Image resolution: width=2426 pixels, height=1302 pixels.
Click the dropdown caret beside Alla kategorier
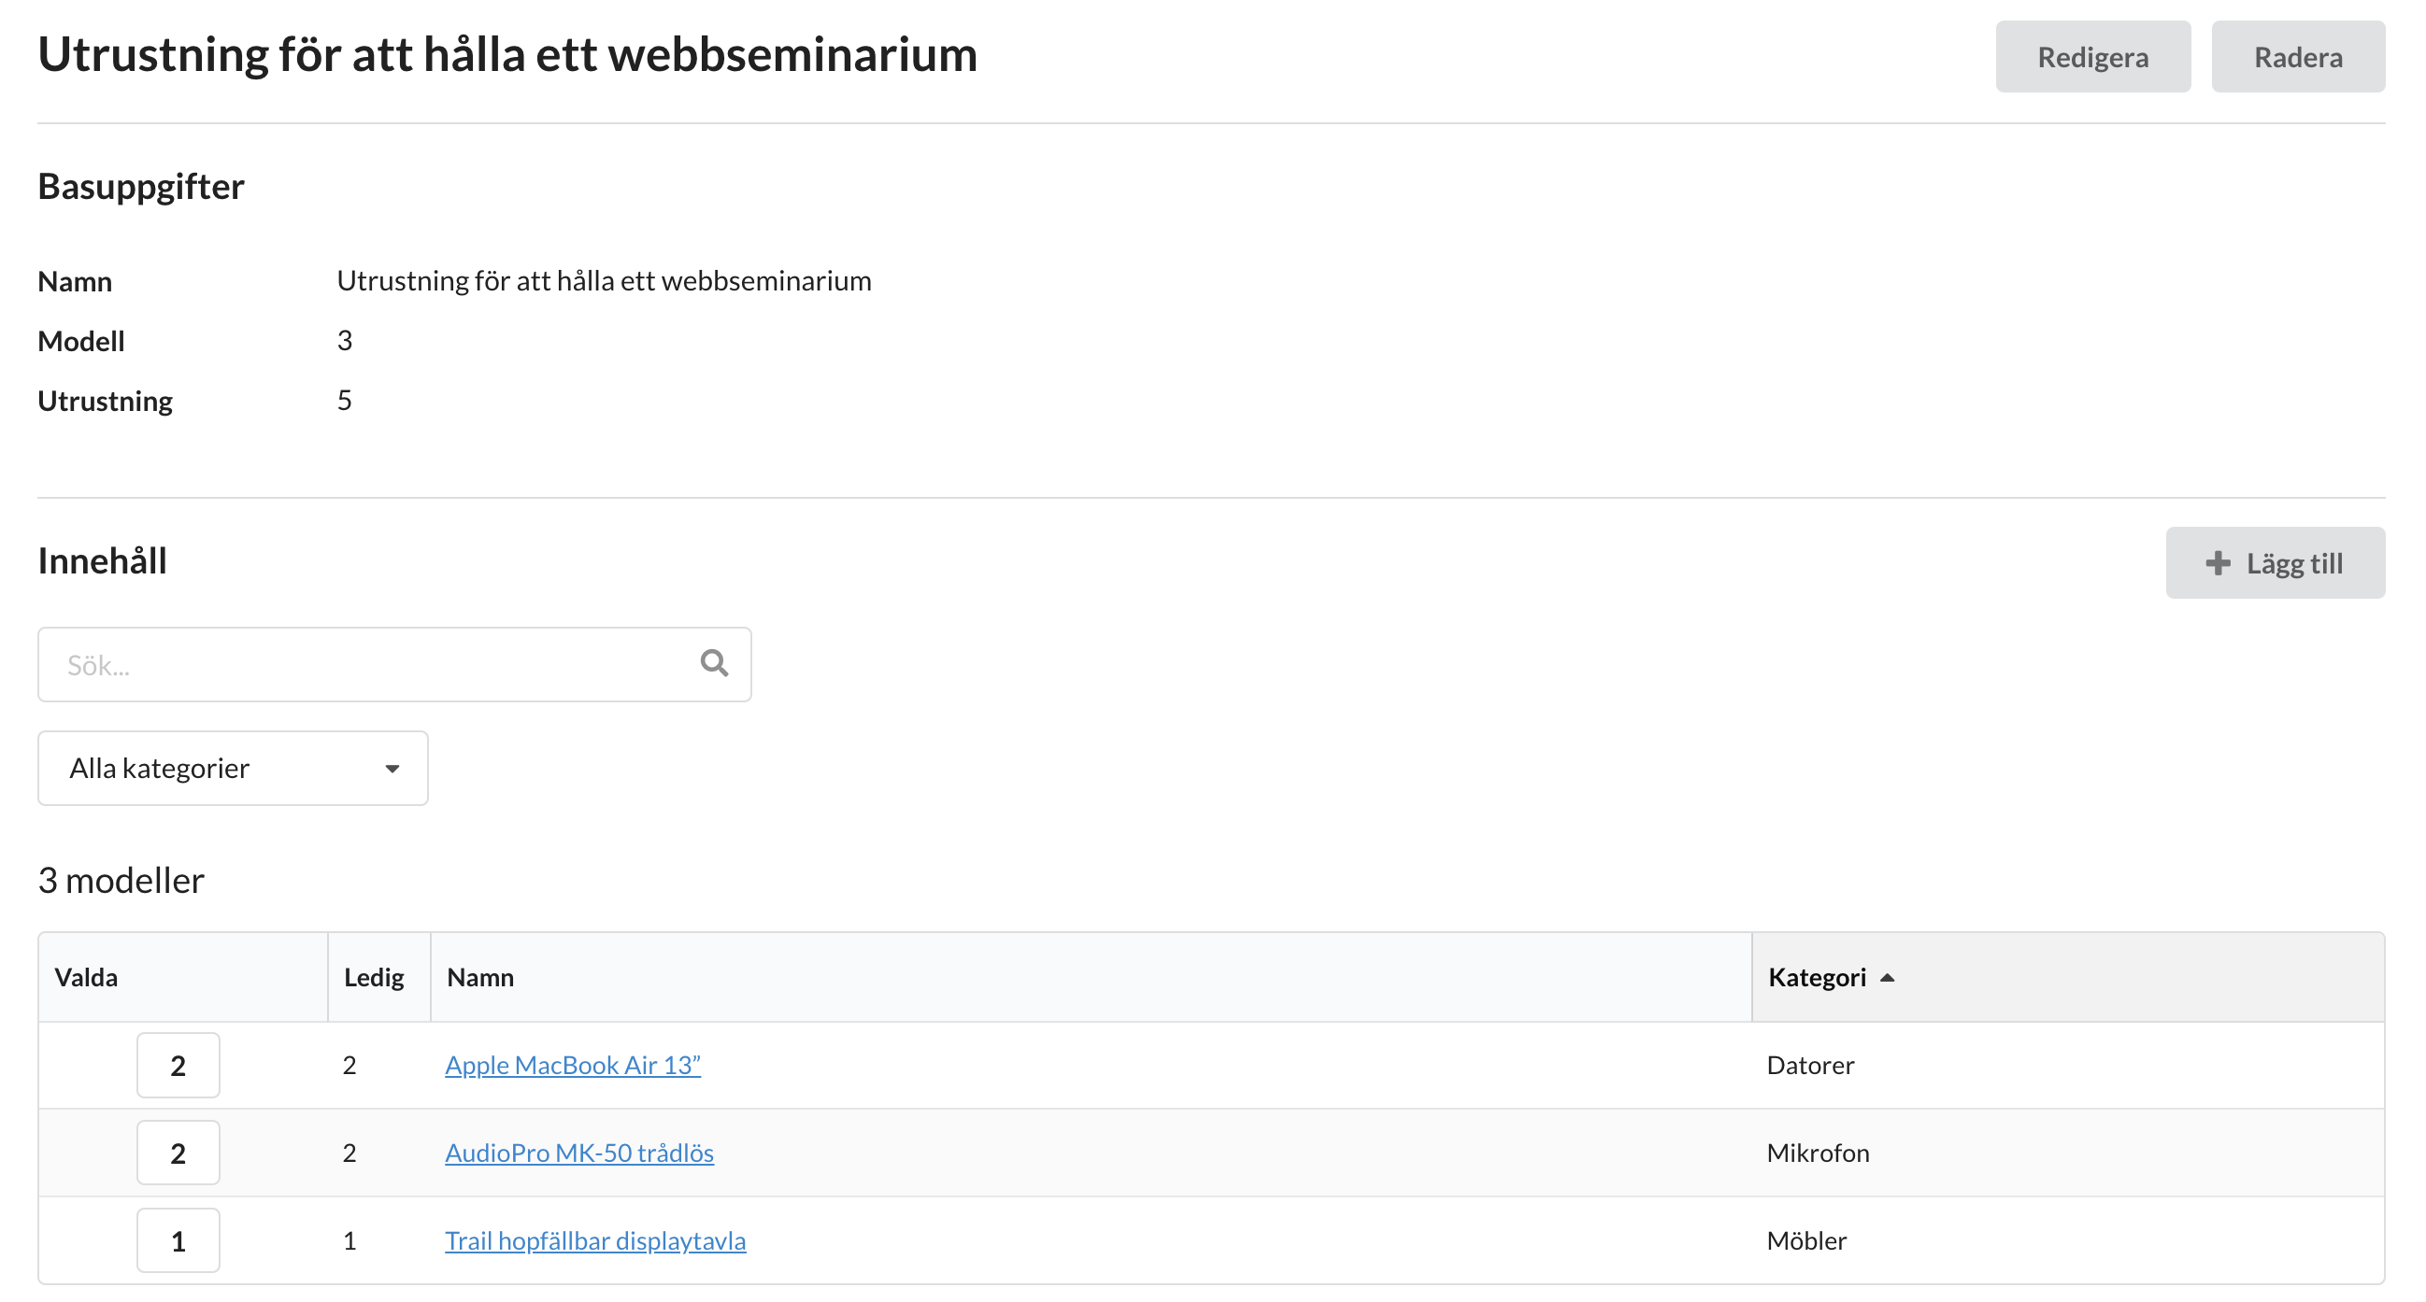(x=392, y=768)
